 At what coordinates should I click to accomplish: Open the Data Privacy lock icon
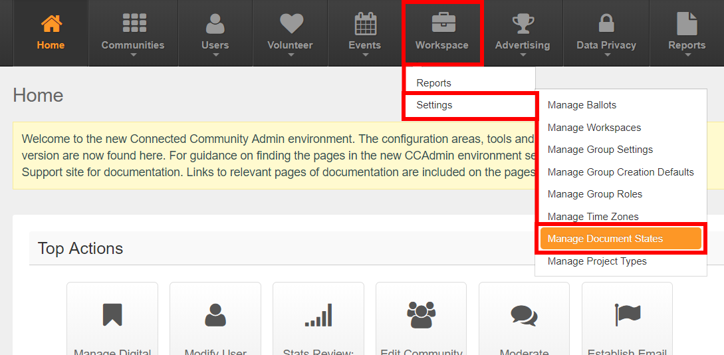pyautogui.click(x=606, y=23)
